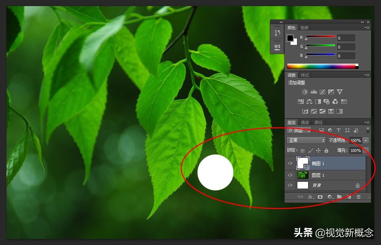Click the Hue/Saturation adjustment icon
The image size is (381, 245).
301,102
